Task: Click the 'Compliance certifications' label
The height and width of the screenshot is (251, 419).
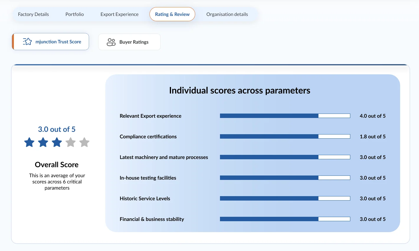Action: pos(148,137)
